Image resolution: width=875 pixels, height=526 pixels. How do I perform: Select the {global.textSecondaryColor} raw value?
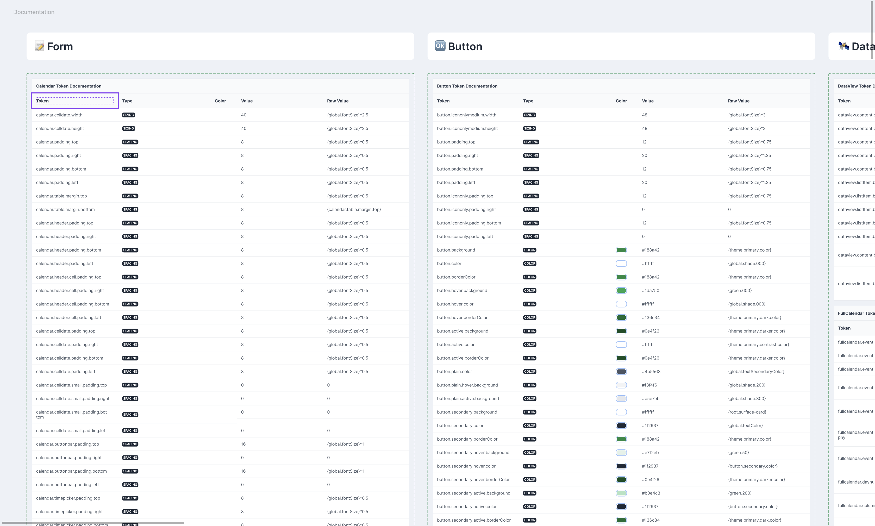pyautogui.click(x=756, y=372)
